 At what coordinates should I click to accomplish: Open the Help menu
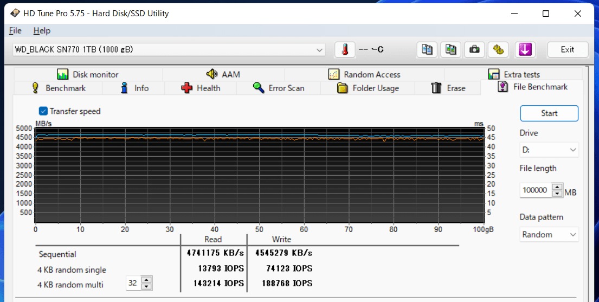pos(42,30)
